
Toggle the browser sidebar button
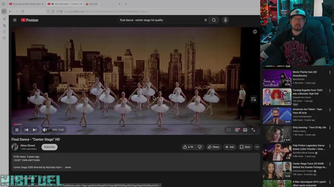[x=4, y=11]
